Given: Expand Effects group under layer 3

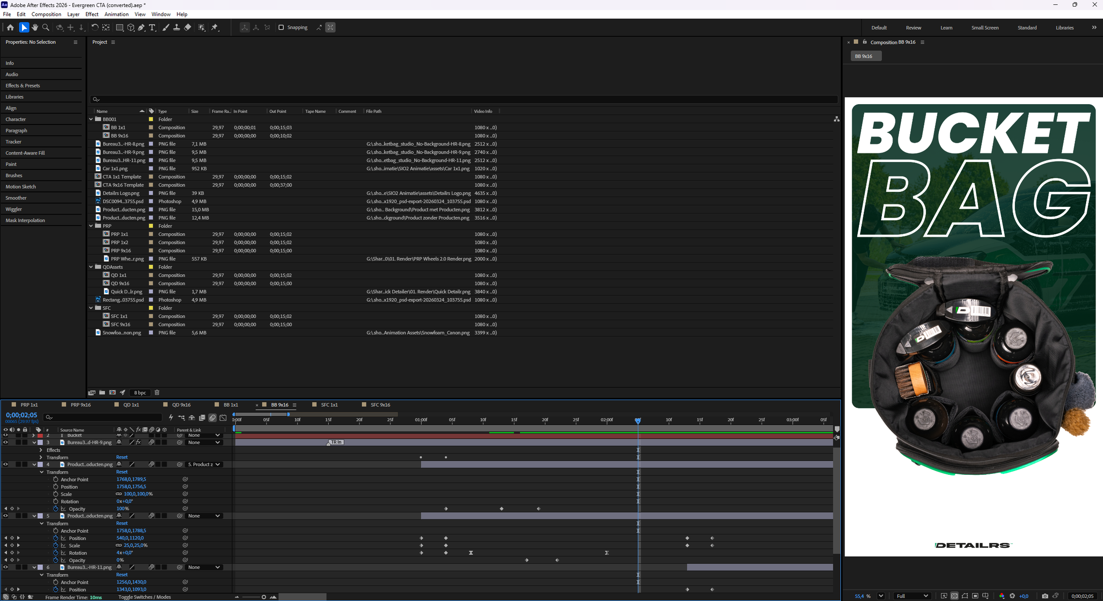Looking at the screenshot, I should tap(41, 450).
